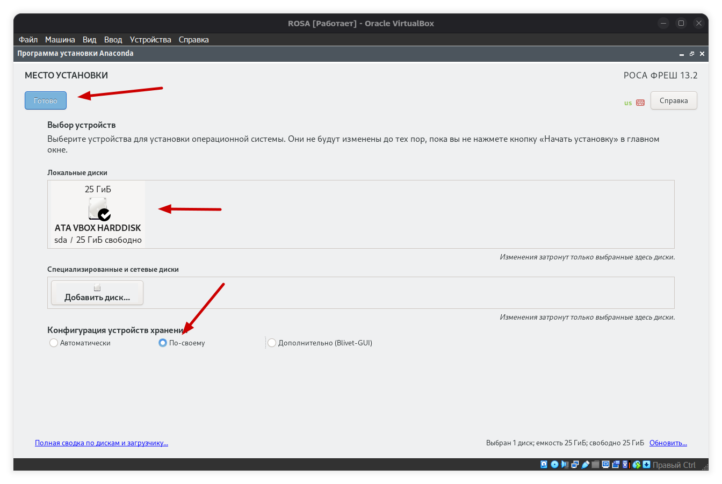Viewport: 722px width, 484px height.
Task: Select the Автоматически storage configuration option
Action: click(80, 343)
